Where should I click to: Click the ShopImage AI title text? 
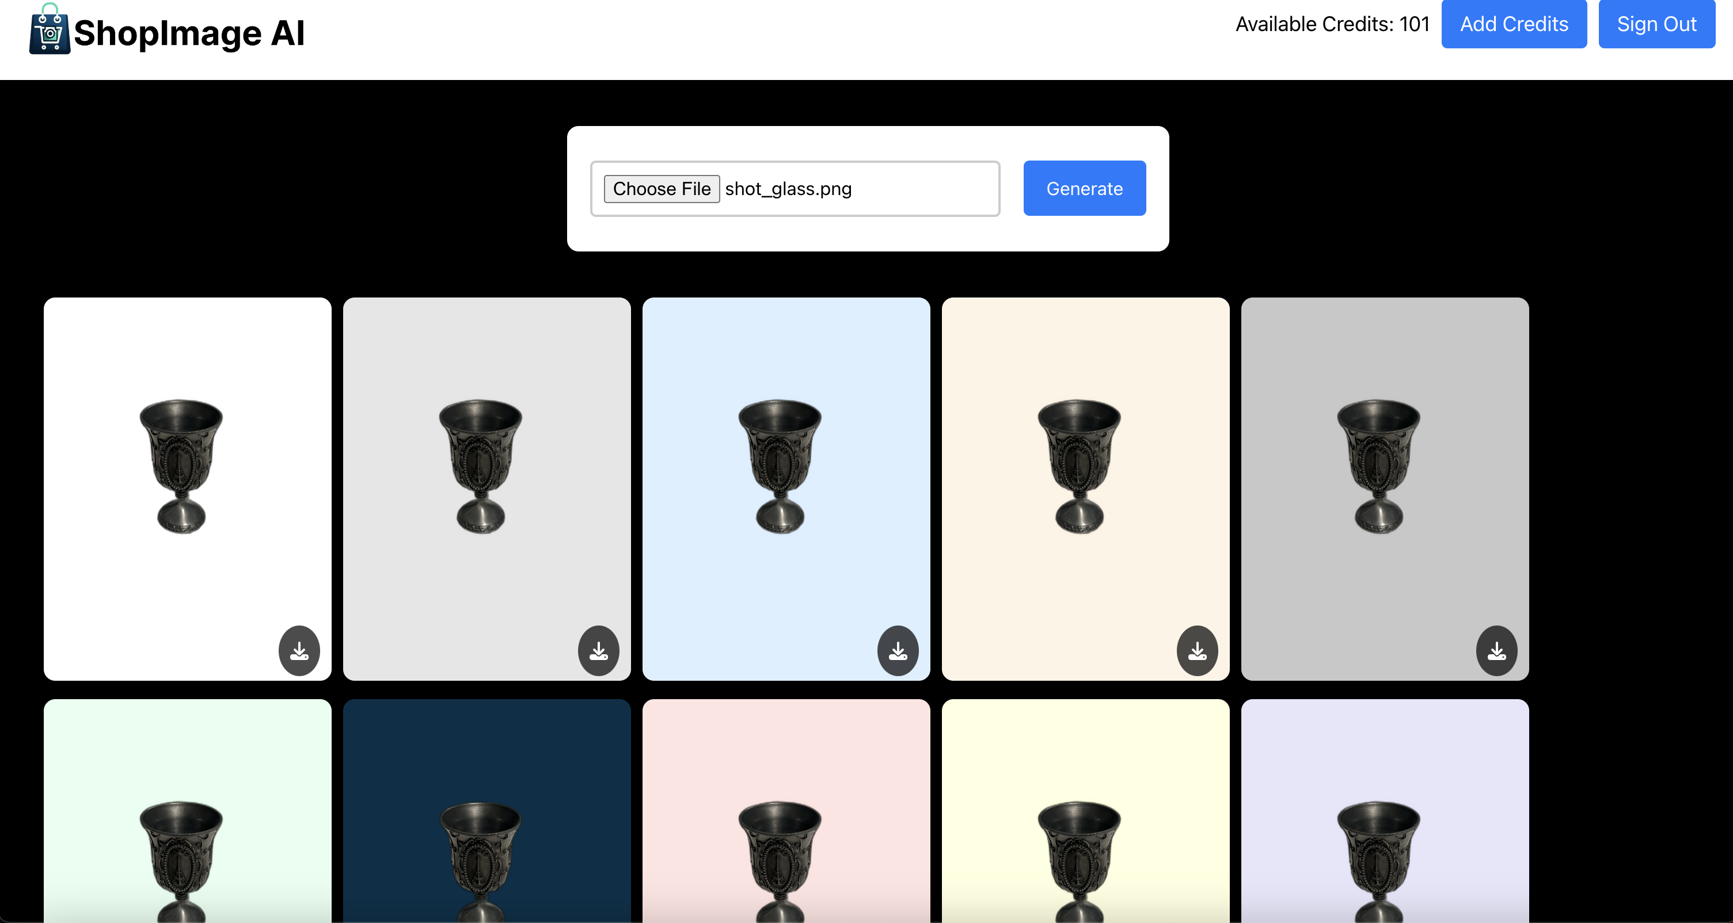[x=189, y=33]
